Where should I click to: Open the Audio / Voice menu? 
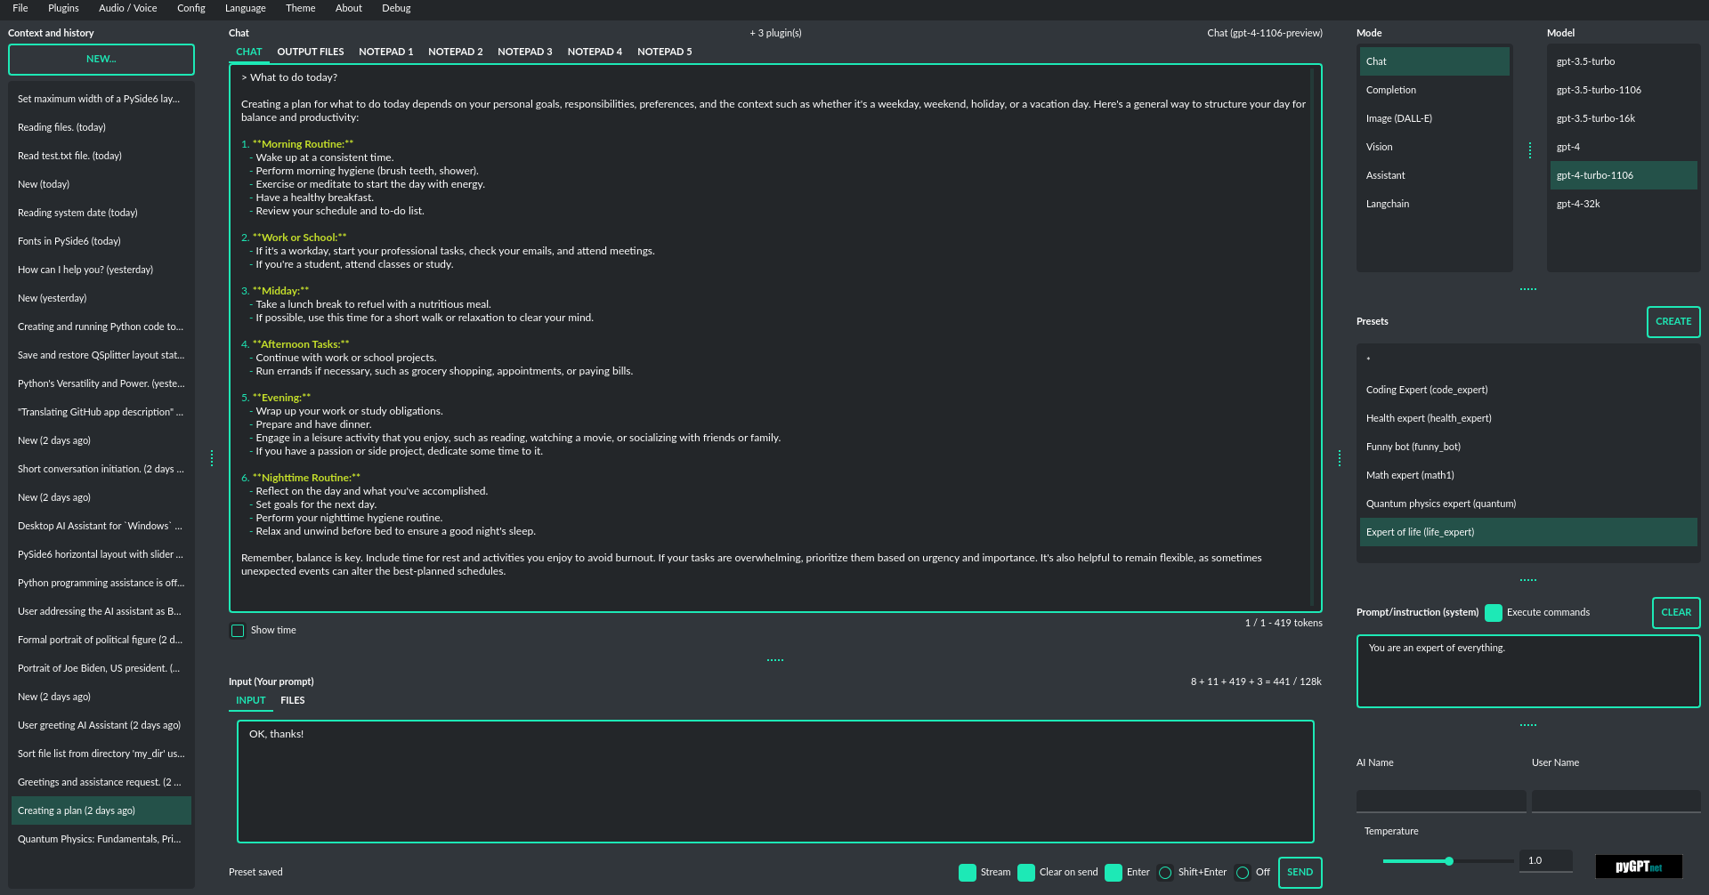tap(127, 8)
